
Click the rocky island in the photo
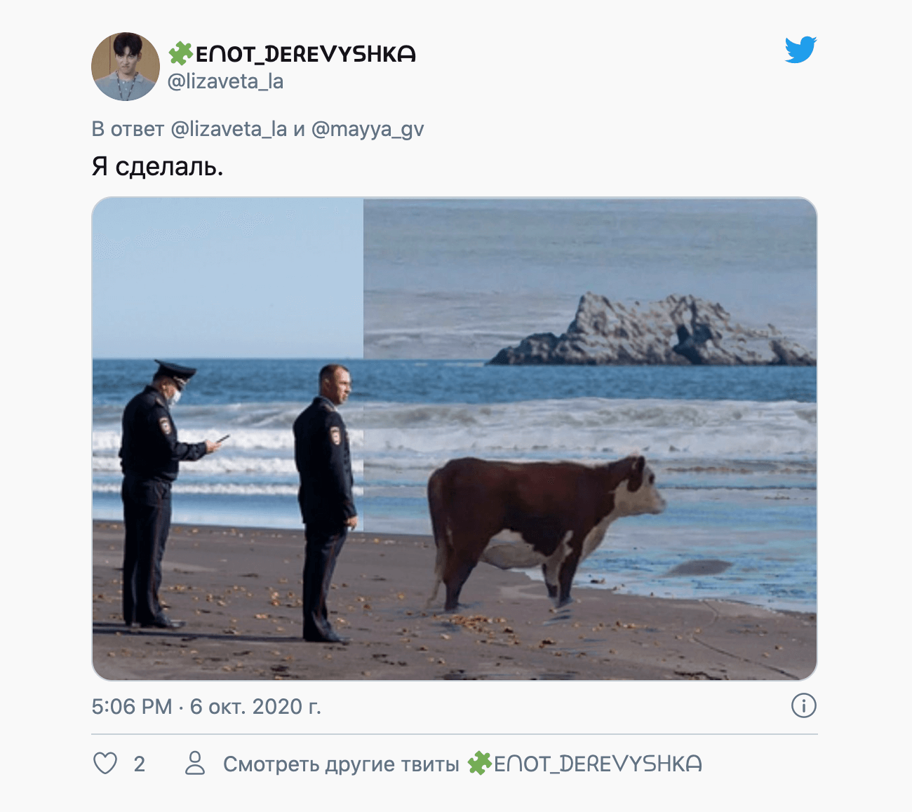651,331
